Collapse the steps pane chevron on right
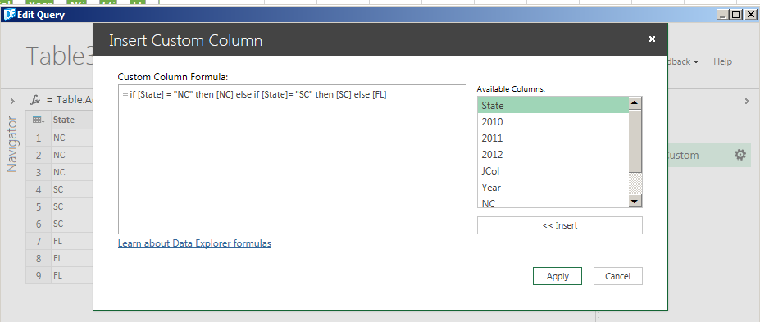The height and width of the screenshot is (322, 760). point(747,101)
